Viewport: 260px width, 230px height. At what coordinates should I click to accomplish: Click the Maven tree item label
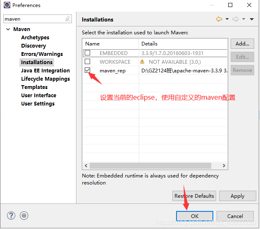pos(22,29)
